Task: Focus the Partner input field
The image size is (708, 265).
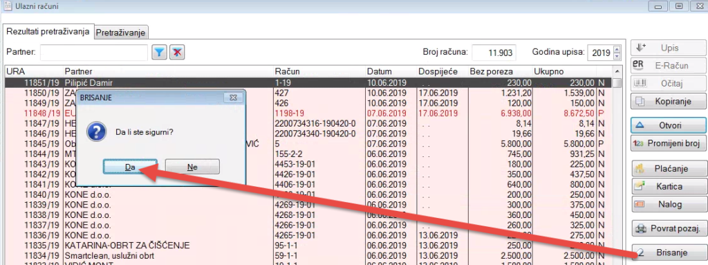Action: [x=94, y=53]
